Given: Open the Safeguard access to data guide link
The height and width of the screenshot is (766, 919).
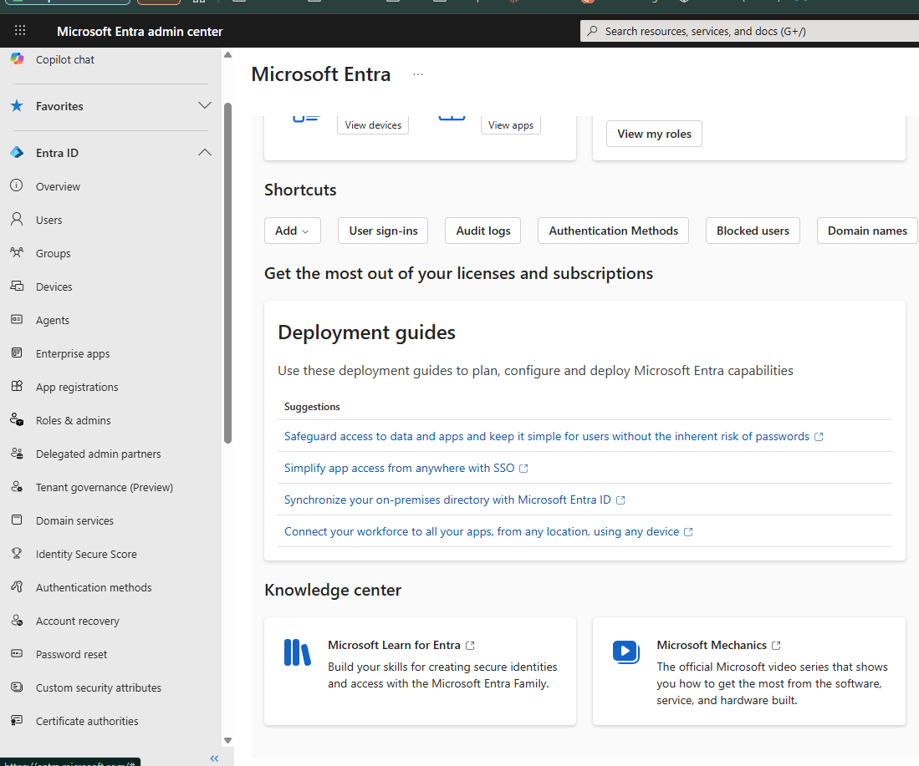Looking at the screenshot, I should [554, 436].
